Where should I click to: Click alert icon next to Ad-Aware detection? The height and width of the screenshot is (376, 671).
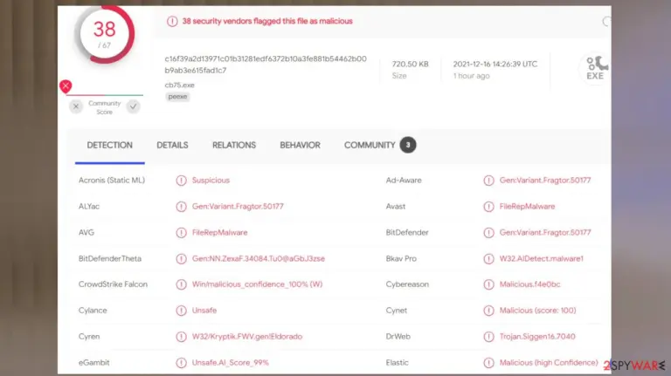488,181
